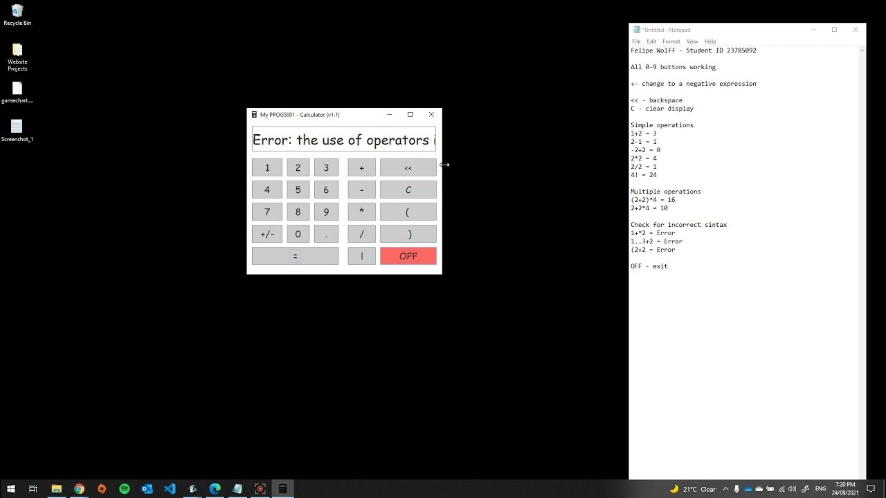Click the plus operator button
Viewport: 886px width, 498px height.
(361, 167)
